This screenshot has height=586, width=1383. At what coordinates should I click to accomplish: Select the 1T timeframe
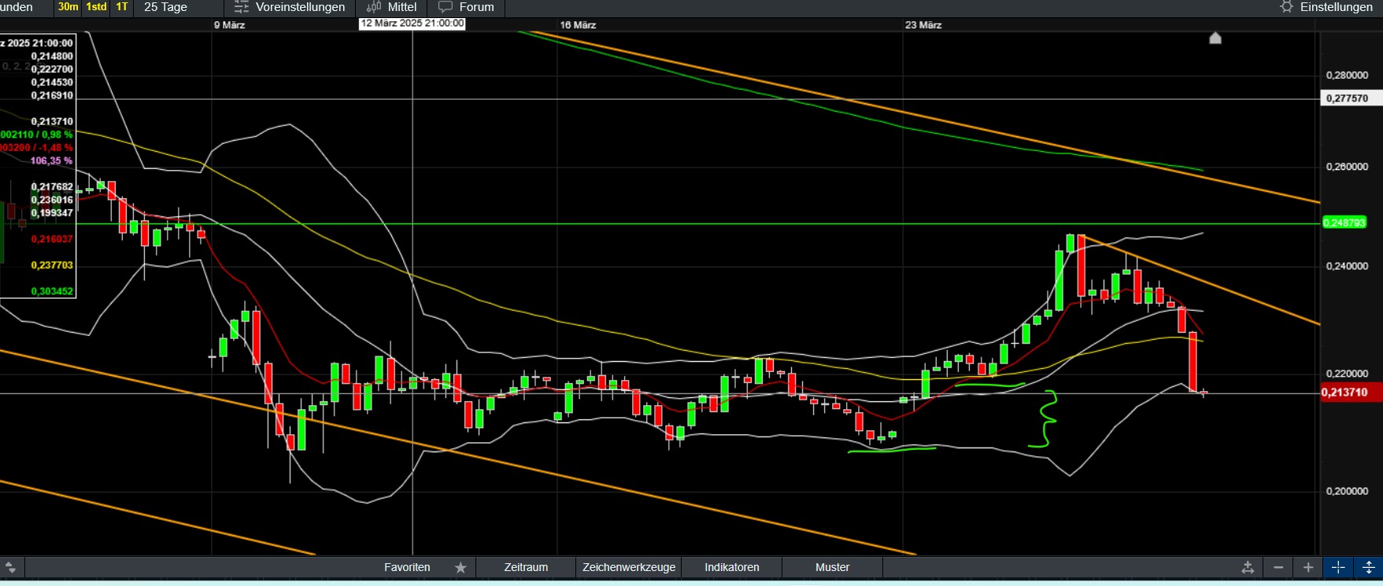122,7
